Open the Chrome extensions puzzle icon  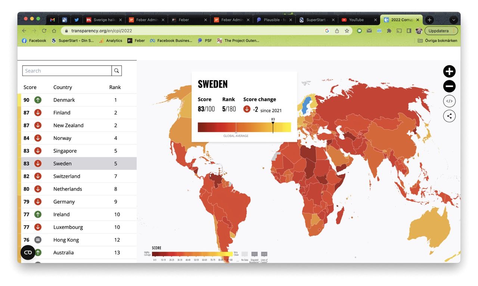pyautogui.click(x=389, y=31)
